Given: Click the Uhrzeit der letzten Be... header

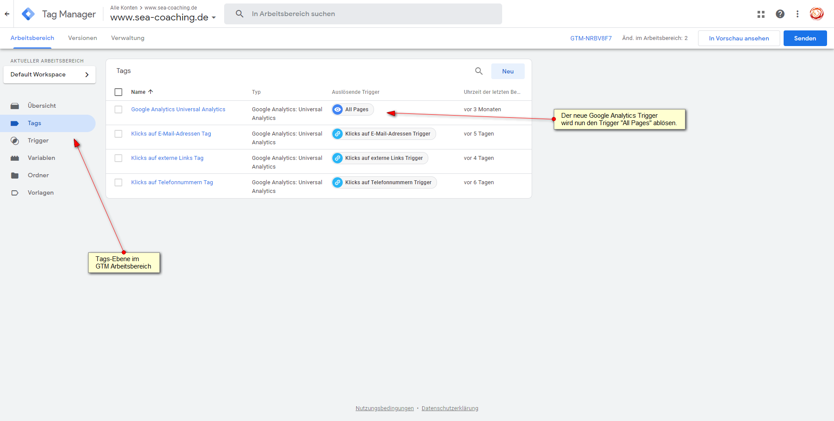Looking at the screenshot, I should 492,92.
